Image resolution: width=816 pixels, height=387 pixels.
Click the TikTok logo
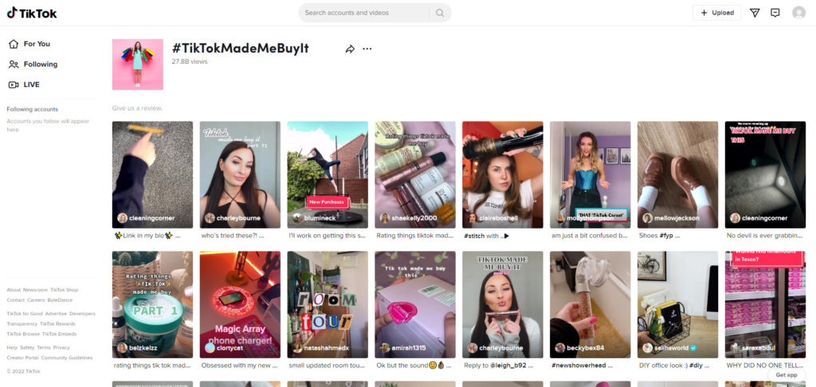[32, 13]
